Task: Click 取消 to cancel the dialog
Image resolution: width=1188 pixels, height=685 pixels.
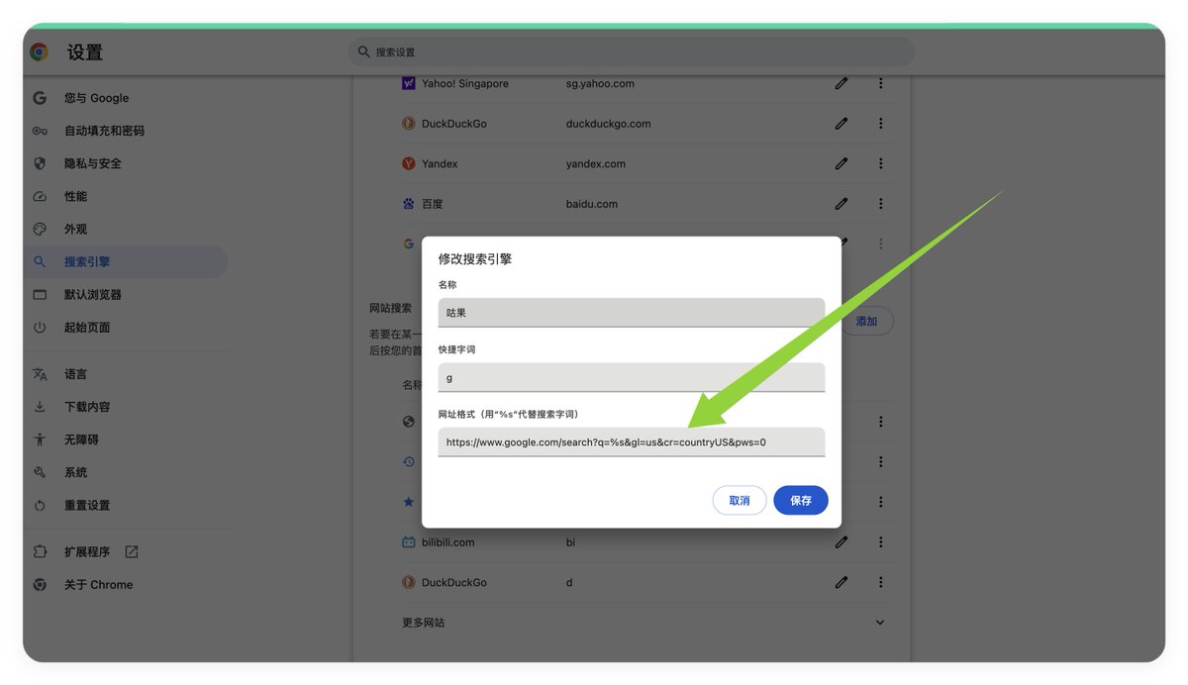Action: pyautogui.click(x=740, y=500)
